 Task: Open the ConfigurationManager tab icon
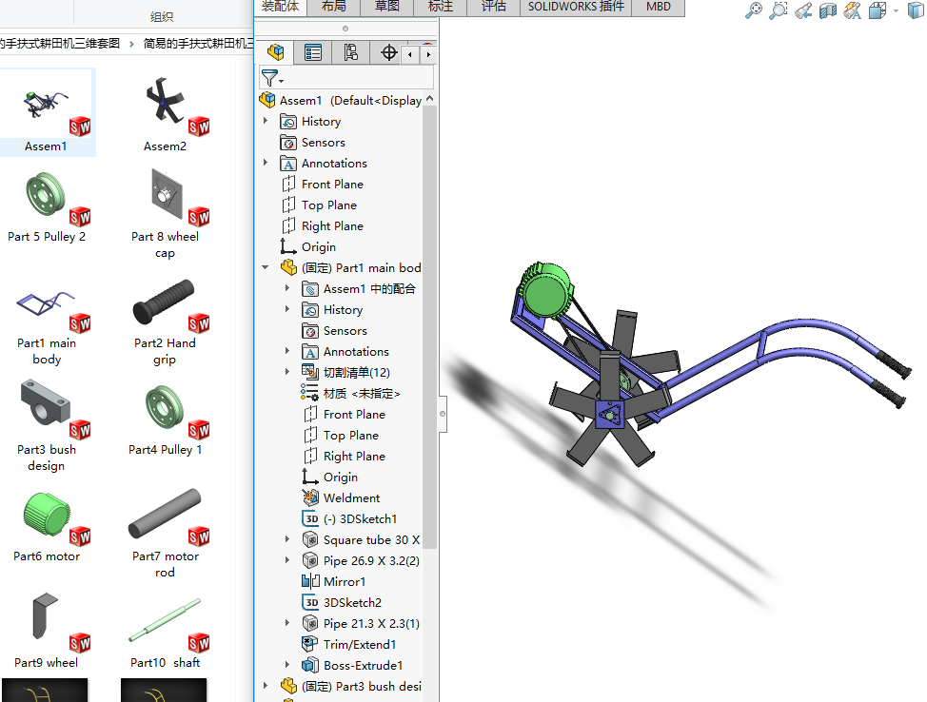click(x=350, y=53)
